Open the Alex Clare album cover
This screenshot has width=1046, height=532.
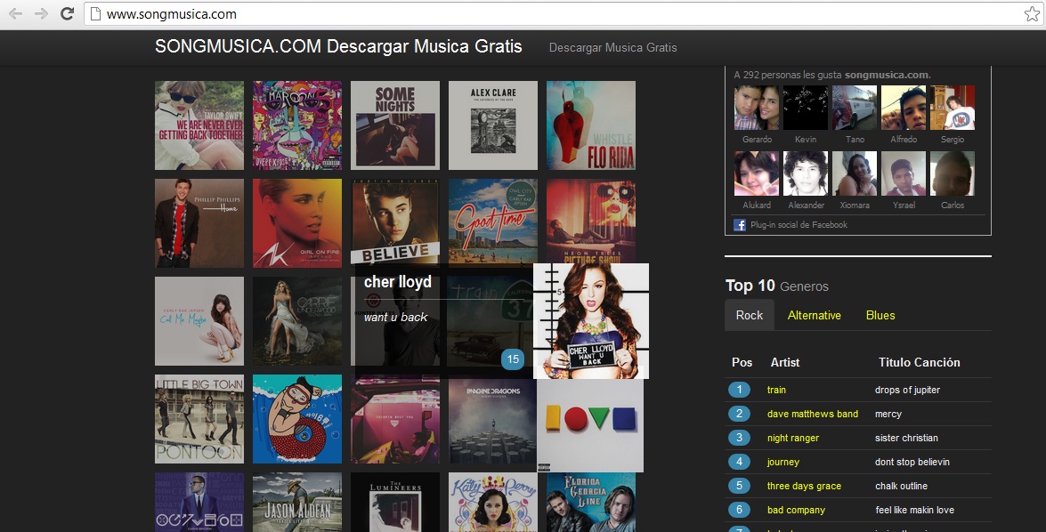[493, 125]
